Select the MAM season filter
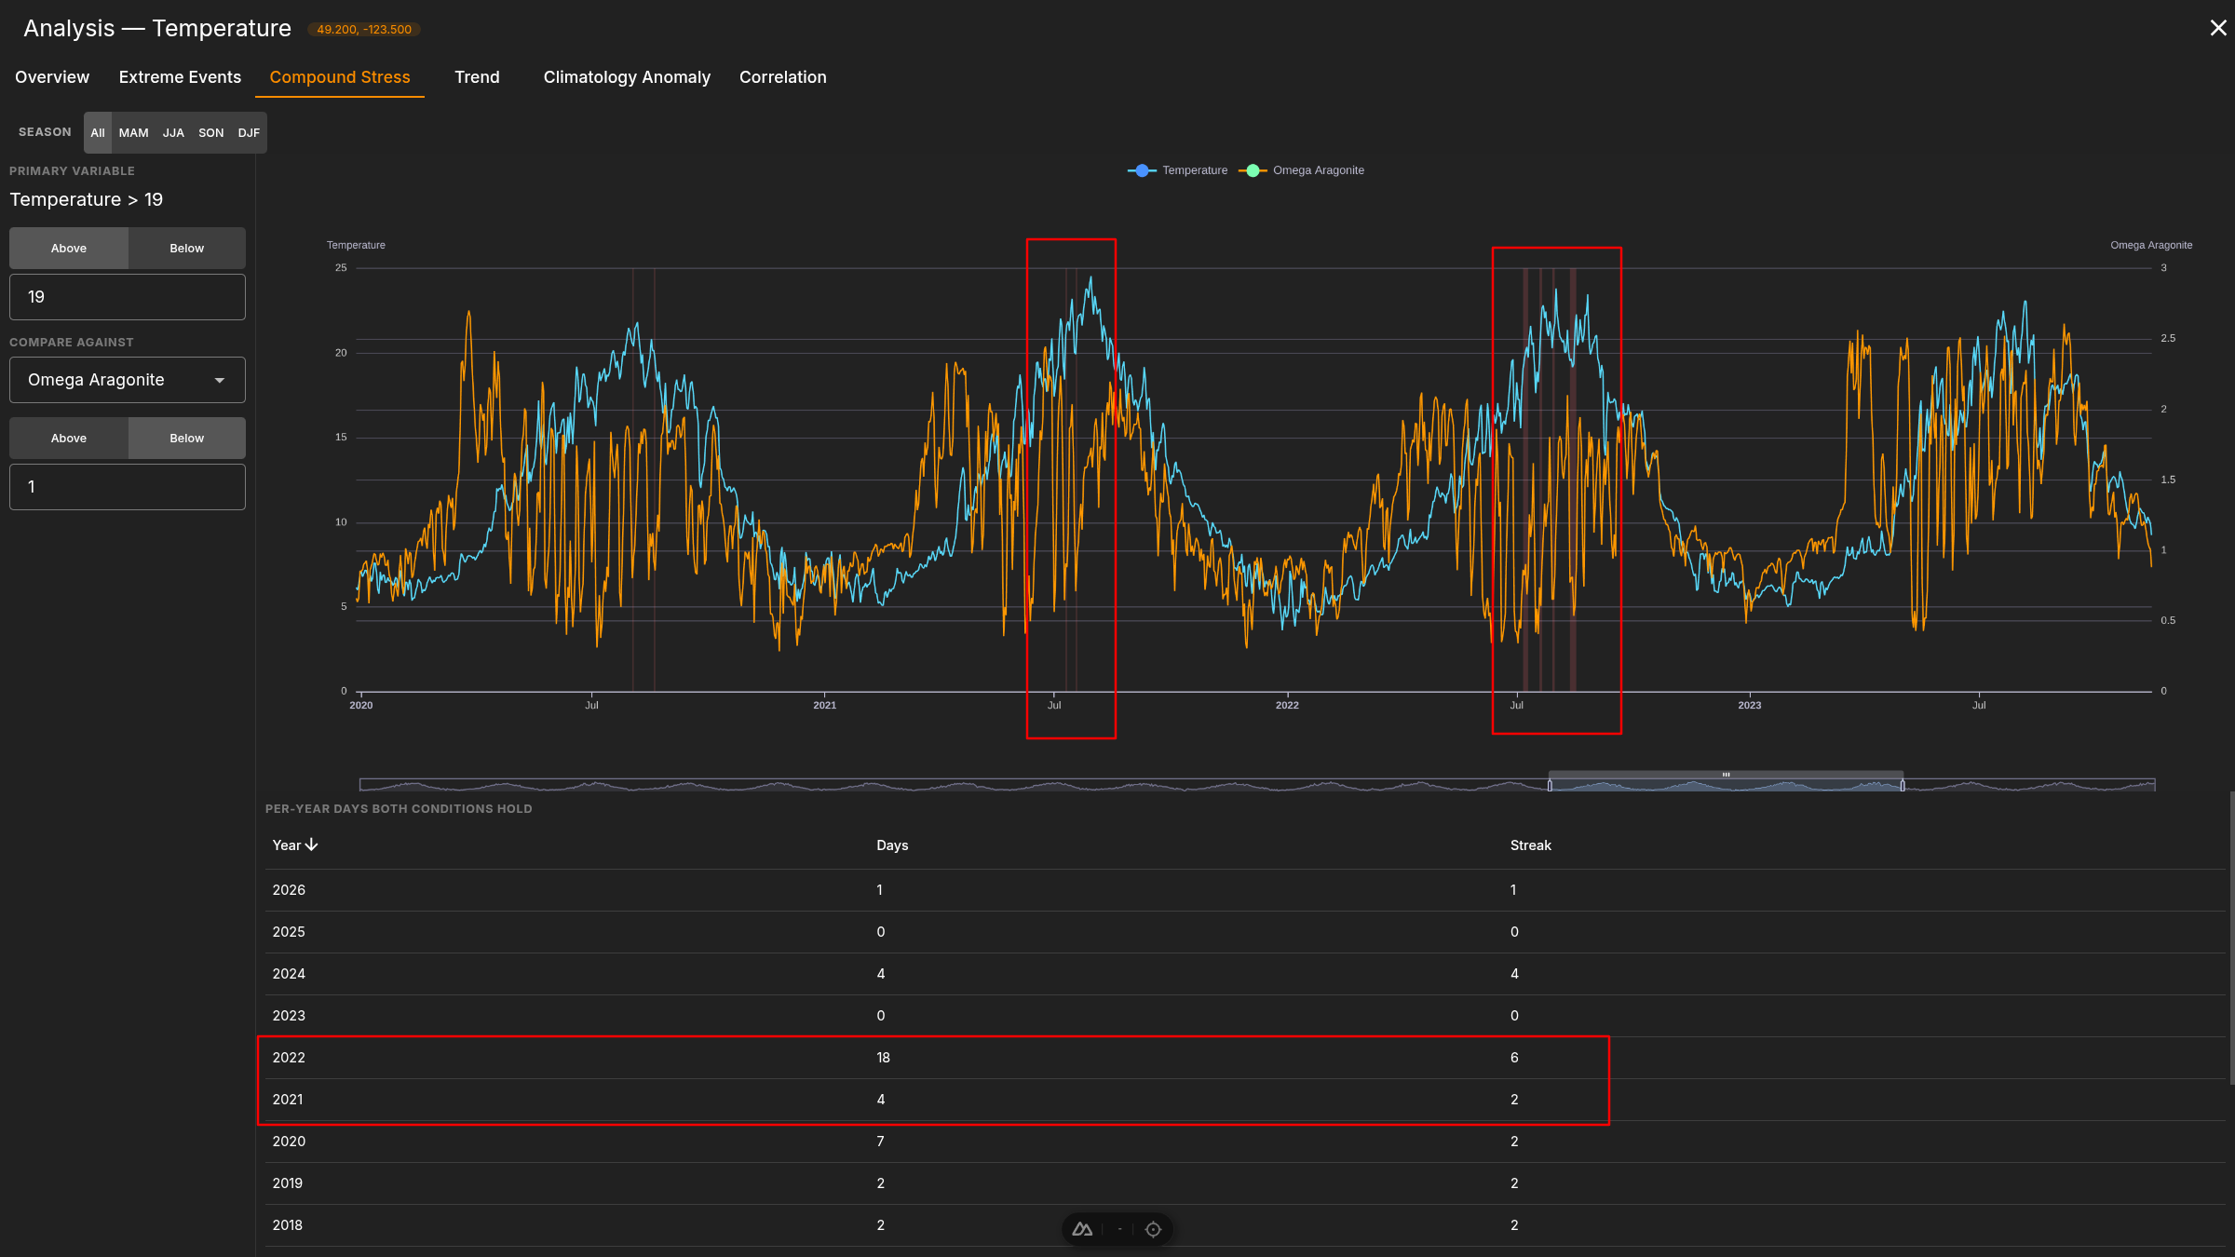This screenshot has width=2235, height=1257. pos(134,132)
